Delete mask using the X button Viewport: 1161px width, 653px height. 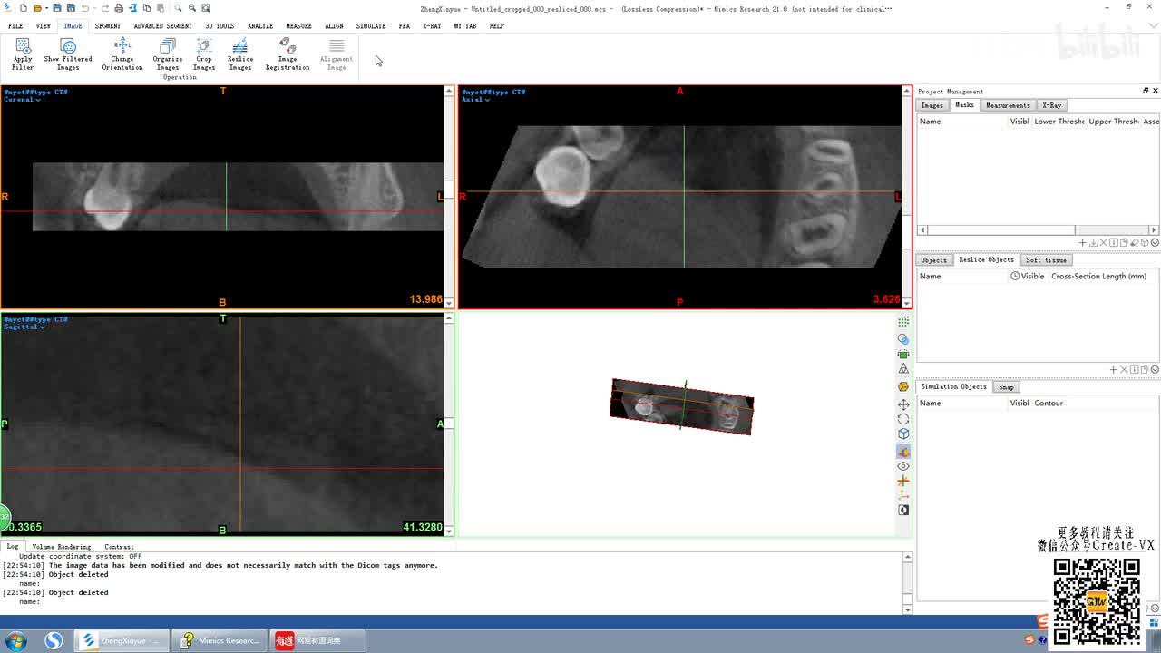coord(1104,243)
